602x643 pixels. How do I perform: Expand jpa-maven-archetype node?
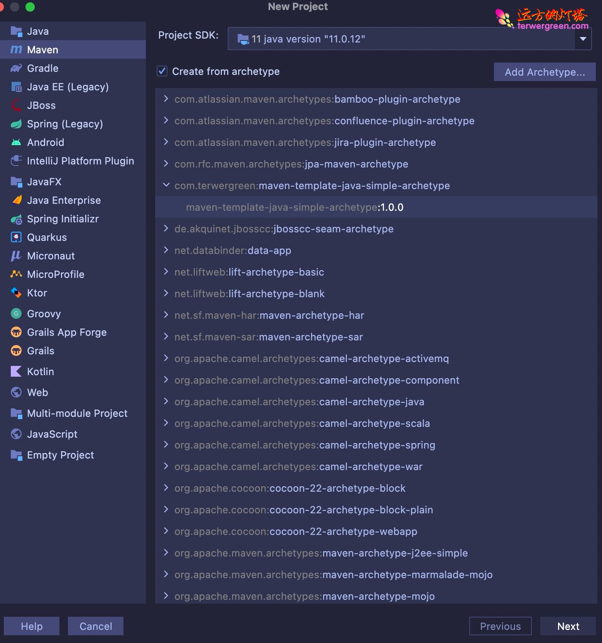pyautogui.click(x=166, y=164)
